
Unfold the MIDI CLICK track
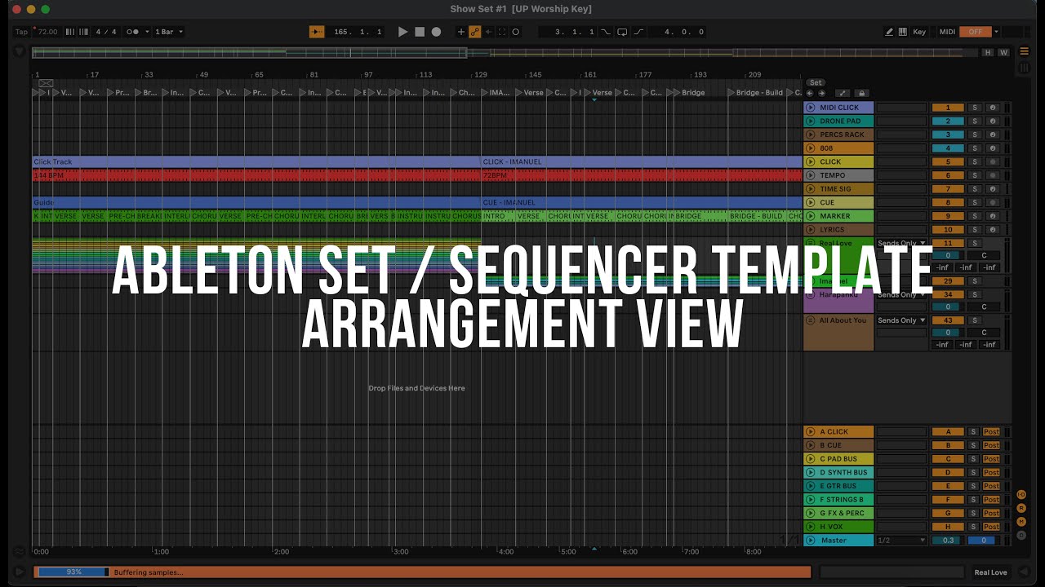810,108
